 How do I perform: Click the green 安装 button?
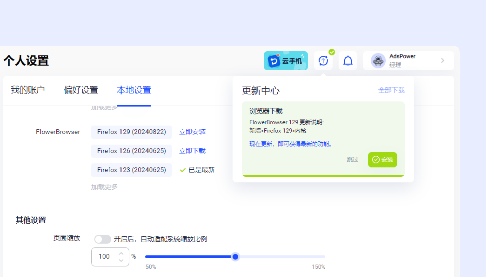coord(382,160)
